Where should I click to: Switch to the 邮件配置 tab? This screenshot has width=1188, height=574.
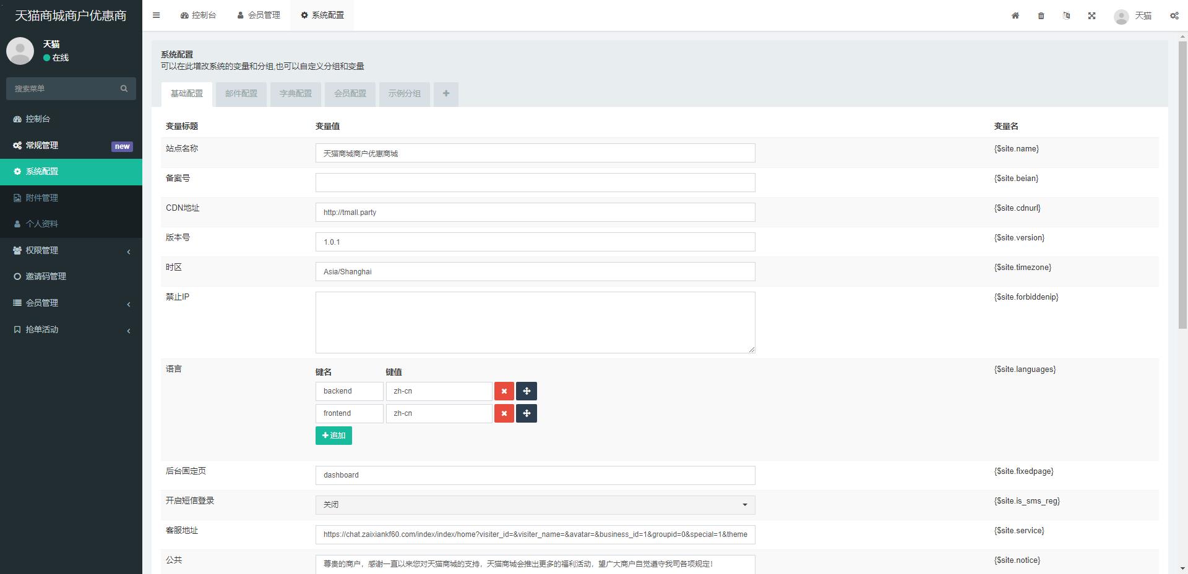click(241, 94)
